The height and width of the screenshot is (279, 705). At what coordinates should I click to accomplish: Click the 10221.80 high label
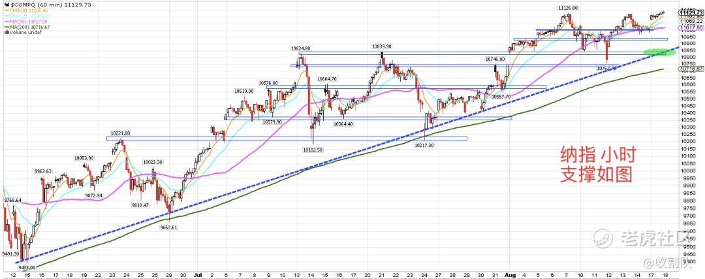point(120,133)
